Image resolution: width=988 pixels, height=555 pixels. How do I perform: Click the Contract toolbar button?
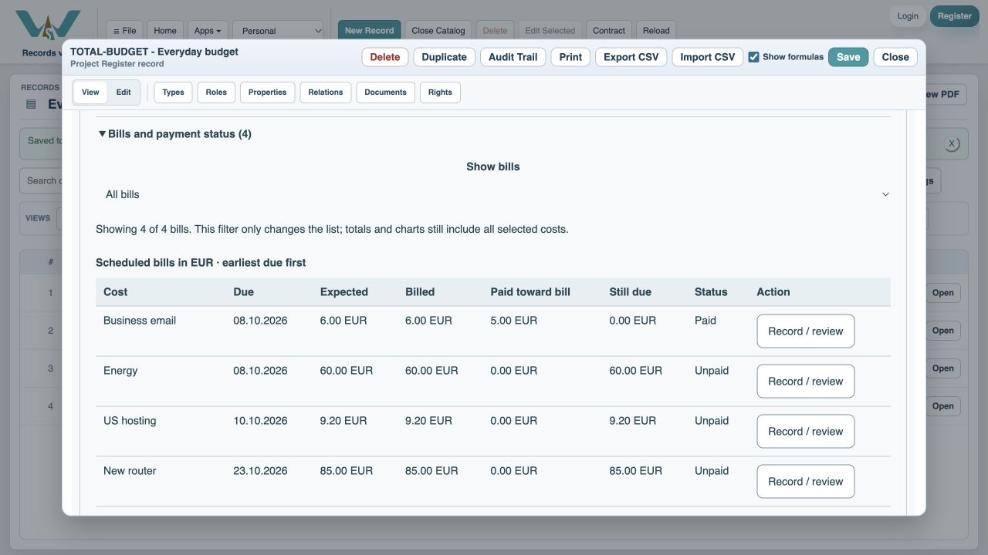[x=609, y=31]
